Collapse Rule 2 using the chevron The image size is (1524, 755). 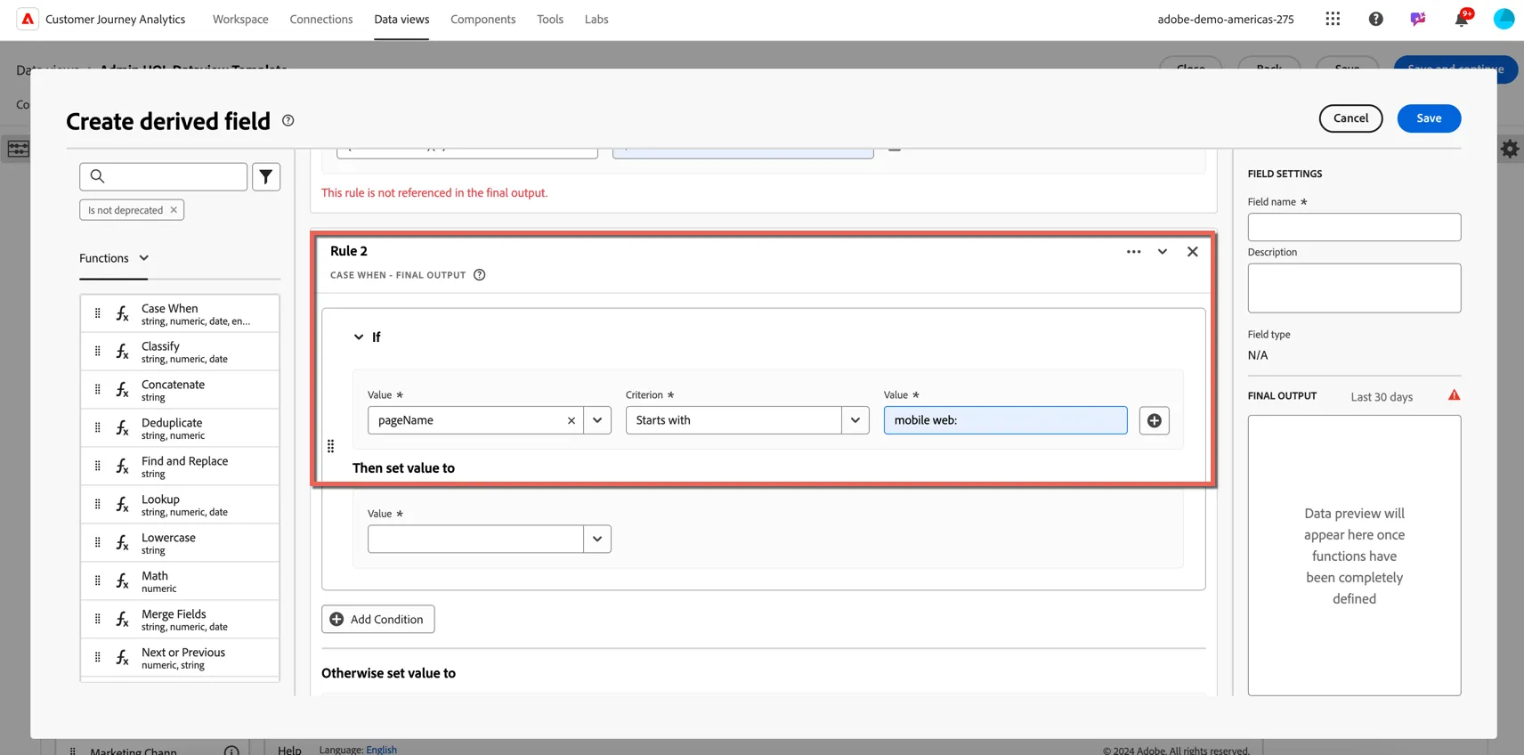(1163, 252)
